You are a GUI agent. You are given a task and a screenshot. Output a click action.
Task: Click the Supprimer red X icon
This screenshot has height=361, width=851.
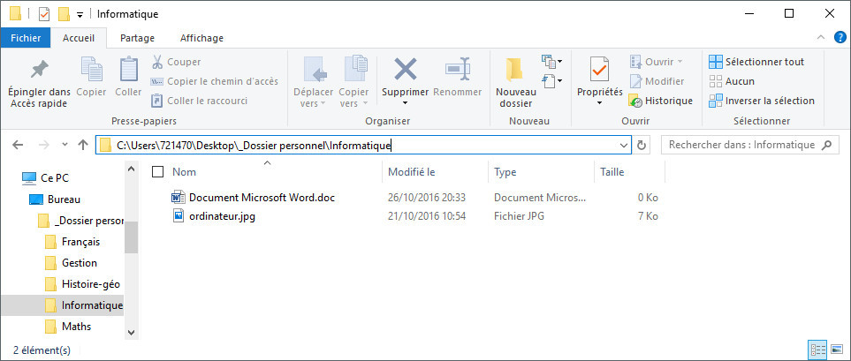(x=405, y=69)
